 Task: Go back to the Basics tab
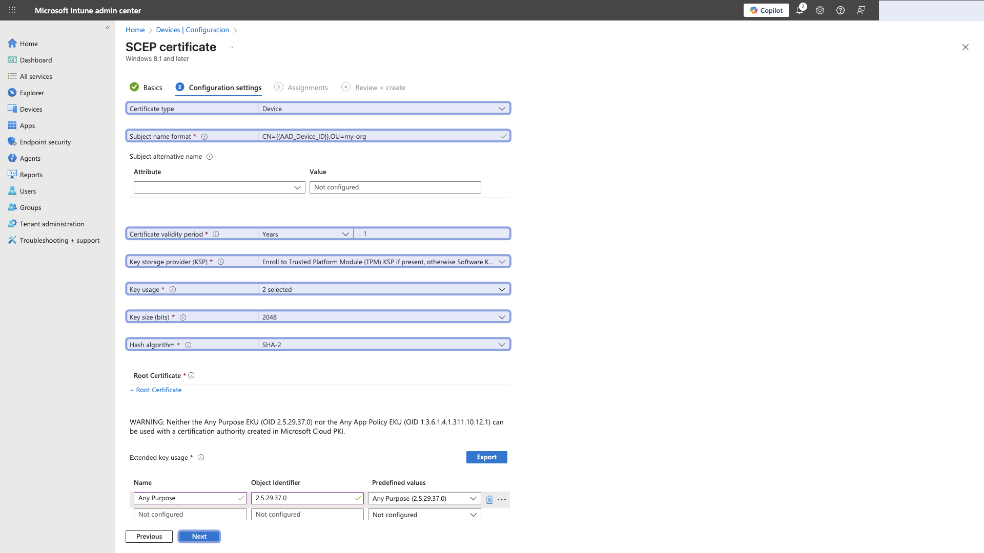(152, 88)
